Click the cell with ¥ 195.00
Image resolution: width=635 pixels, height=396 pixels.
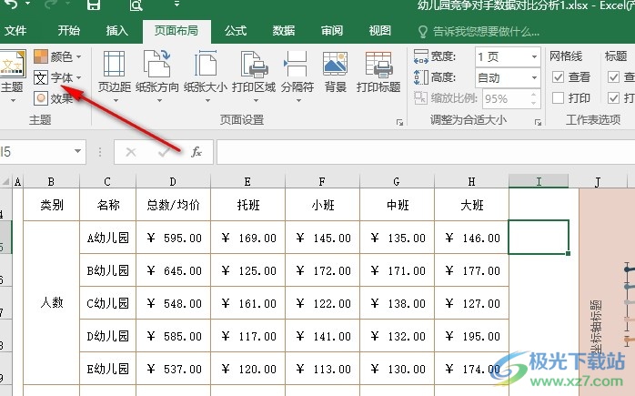tap(471, 336)
